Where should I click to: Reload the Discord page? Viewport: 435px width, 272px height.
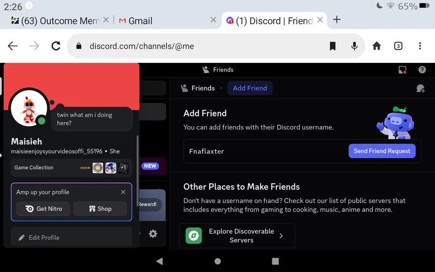point(56,46)
